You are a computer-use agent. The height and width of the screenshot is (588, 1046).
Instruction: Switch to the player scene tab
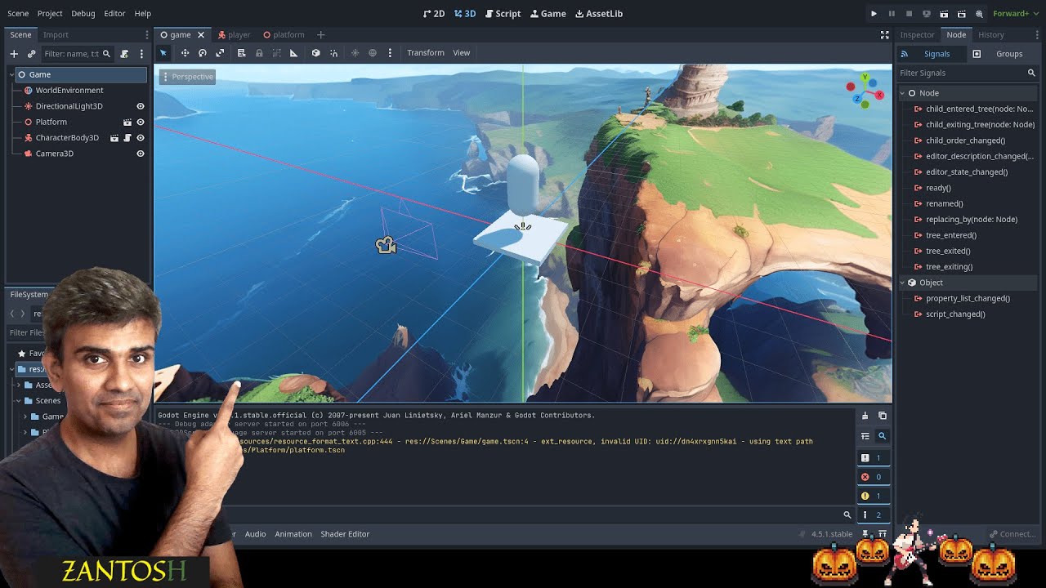click(x=234, y=35)
